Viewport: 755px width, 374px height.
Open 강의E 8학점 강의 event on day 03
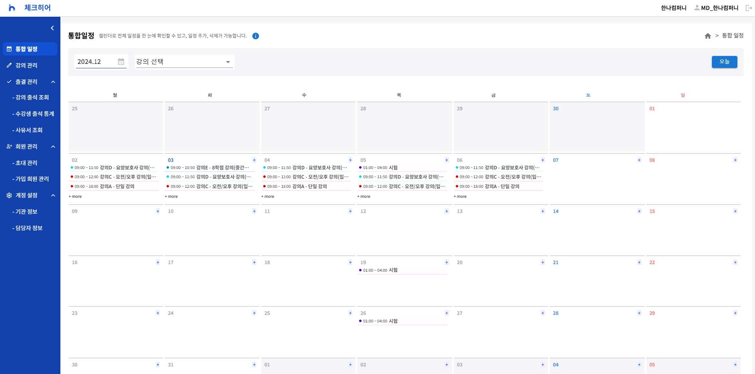pos(222,168)
